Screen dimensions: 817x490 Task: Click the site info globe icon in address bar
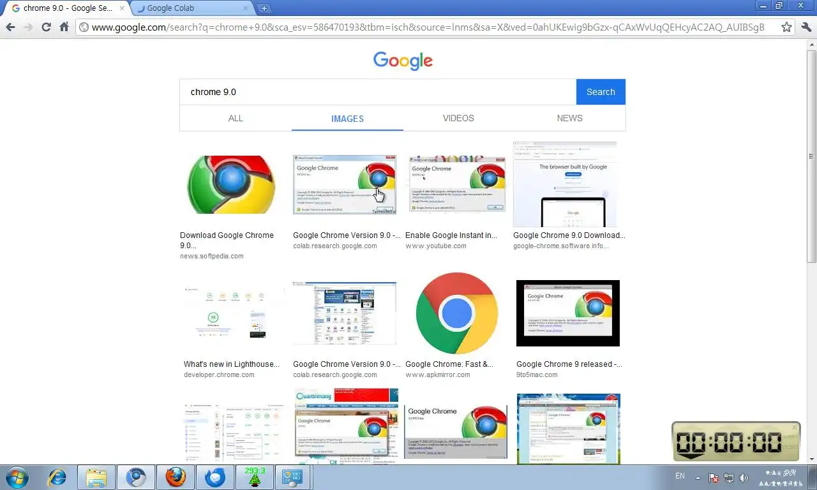[x=84, y=27]
